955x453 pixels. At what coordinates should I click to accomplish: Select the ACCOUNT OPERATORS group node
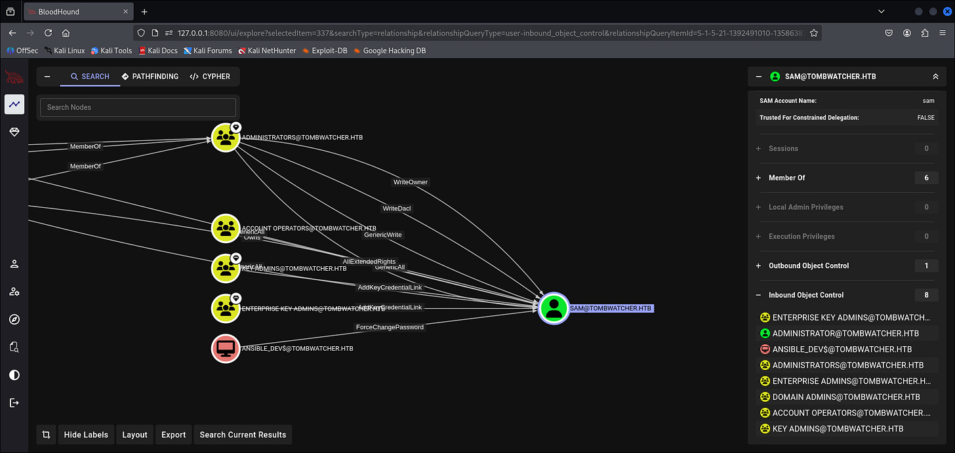[226, 228]
